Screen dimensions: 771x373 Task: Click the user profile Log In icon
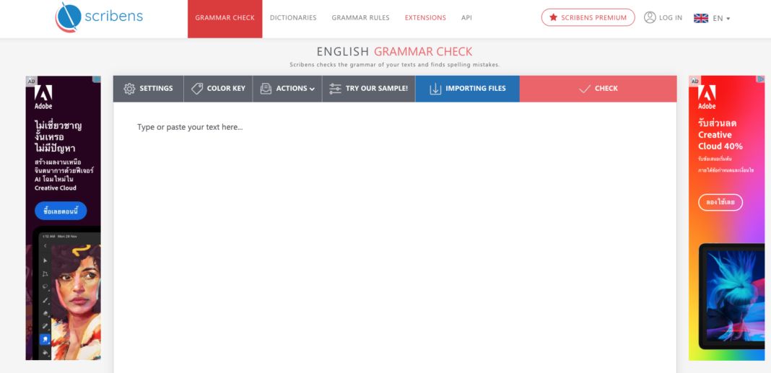[650, 17]
